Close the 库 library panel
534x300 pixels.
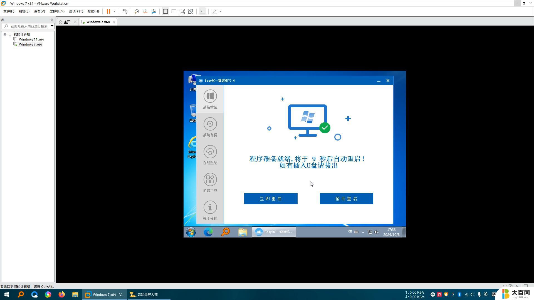click(x=52, y=20)
